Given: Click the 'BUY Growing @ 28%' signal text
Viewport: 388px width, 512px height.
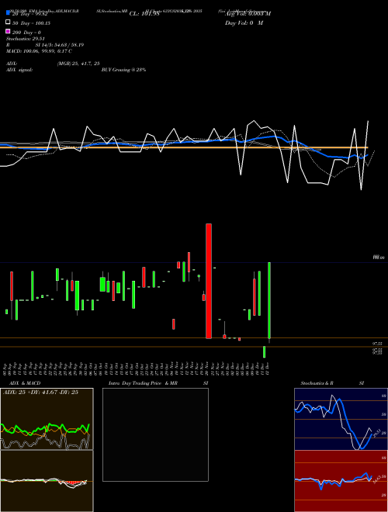Looking at the screenshot, I should (123, 70).
